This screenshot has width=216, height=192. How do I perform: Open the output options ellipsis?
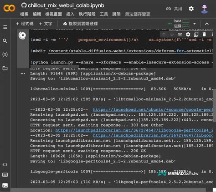pyautogui.click(x=23, y=74)
